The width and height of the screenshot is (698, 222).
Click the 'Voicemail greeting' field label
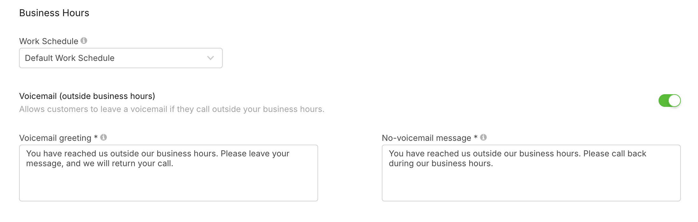pos(55,138)
